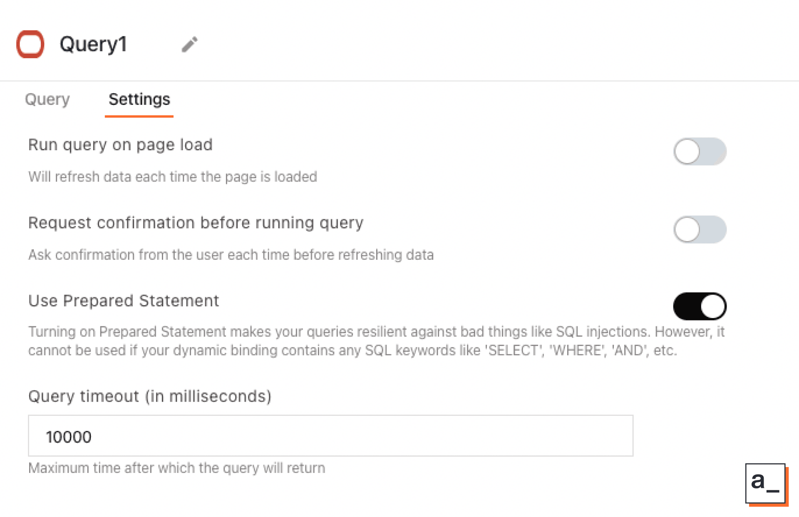Click the Request confirmation description text
The height and width of the screenshot is (517, 799).
tap(231, 254)
